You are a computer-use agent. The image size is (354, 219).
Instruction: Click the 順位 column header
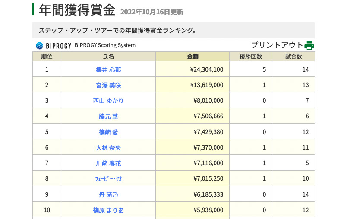click(47, 56)
